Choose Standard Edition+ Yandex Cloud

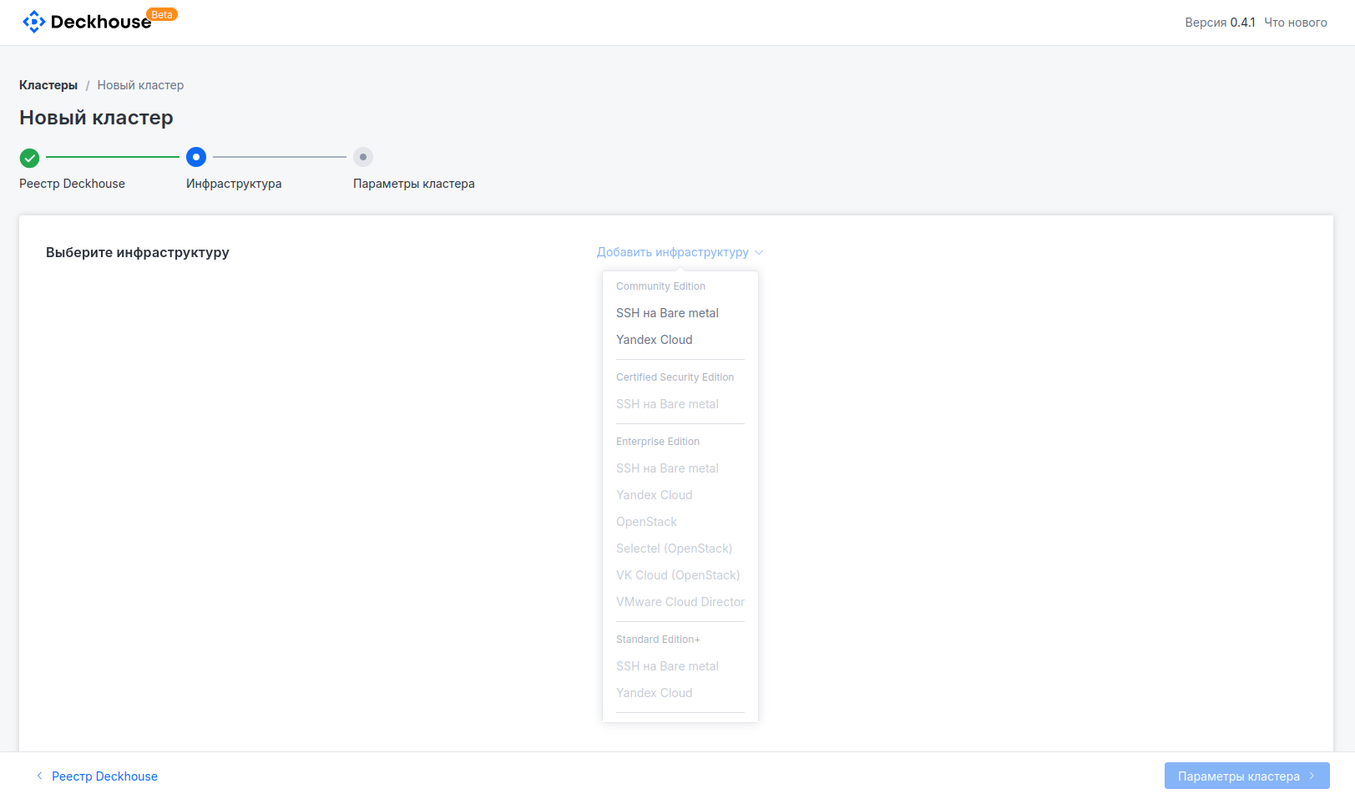(x=654, y=693)
